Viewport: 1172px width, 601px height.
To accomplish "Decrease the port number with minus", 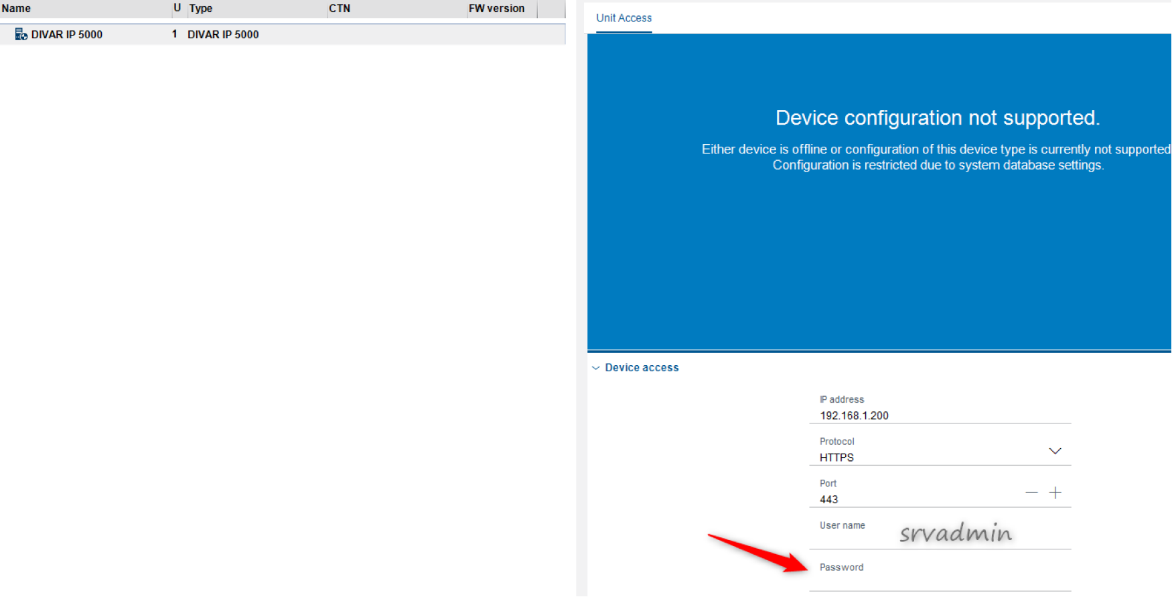I will point(1031,493).
